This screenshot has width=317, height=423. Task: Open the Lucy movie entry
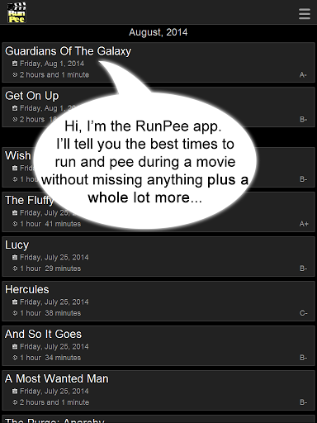(158, 256)
